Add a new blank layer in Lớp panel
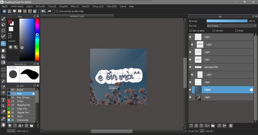 [x=191, y=126]
